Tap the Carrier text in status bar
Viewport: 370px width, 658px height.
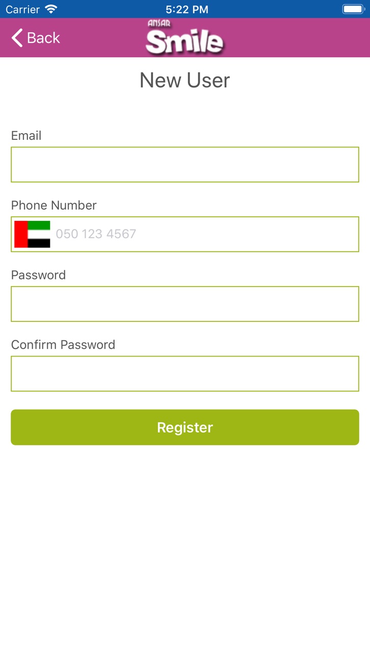coord(22,9)
